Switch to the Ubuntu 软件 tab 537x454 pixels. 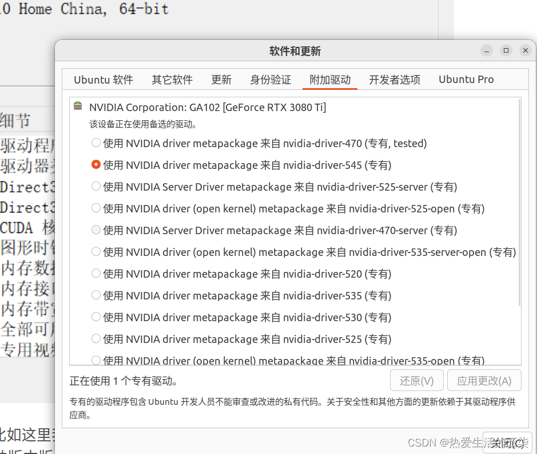(x=103, y=80)
